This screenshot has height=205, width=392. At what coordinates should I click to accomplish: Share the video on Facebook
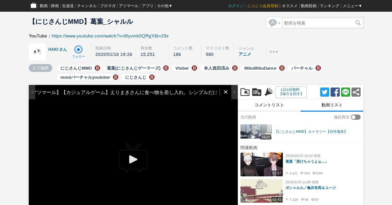tap(335, 92)
